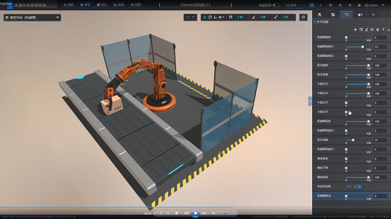Image resolution: width=391 pixels, height=219 pixels.
Task: Click the scale snap icon beside 1.25
Action: 276,17
